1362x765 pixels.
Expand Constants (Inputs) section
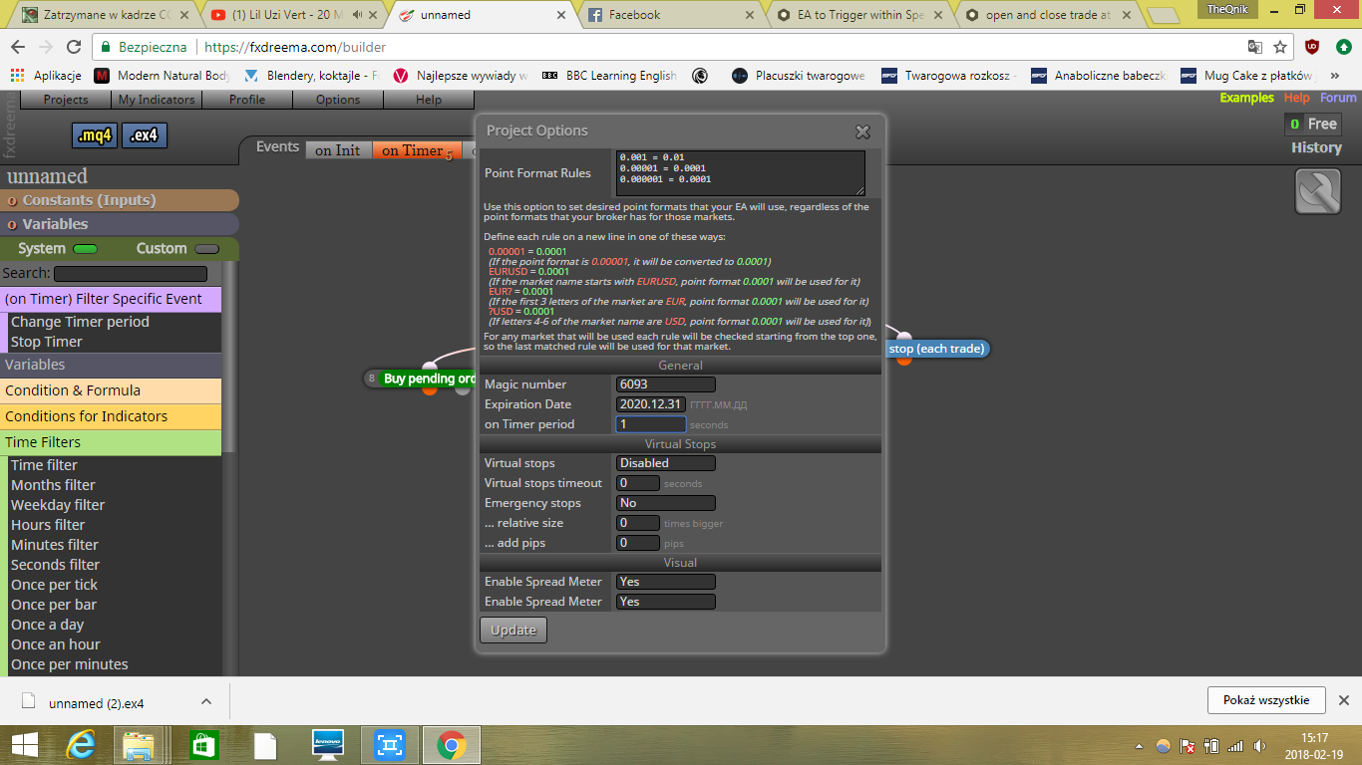click(x=120, y=200)
